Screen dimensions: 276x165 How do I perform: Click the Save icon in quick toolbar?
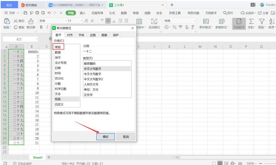[x=25, y=13]
